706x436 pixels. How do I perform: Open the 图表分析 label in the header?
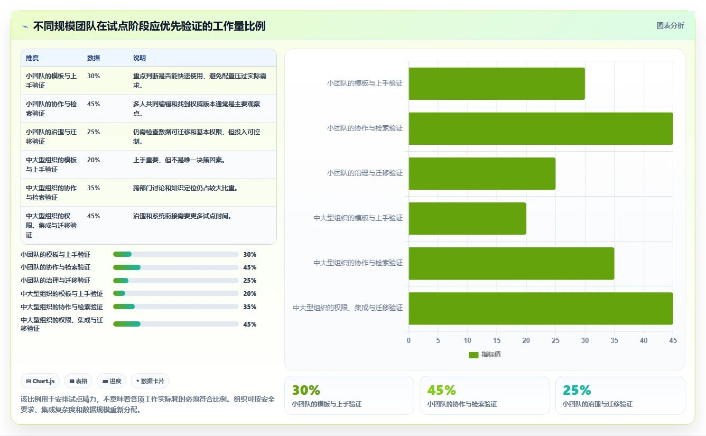[670, 25]
